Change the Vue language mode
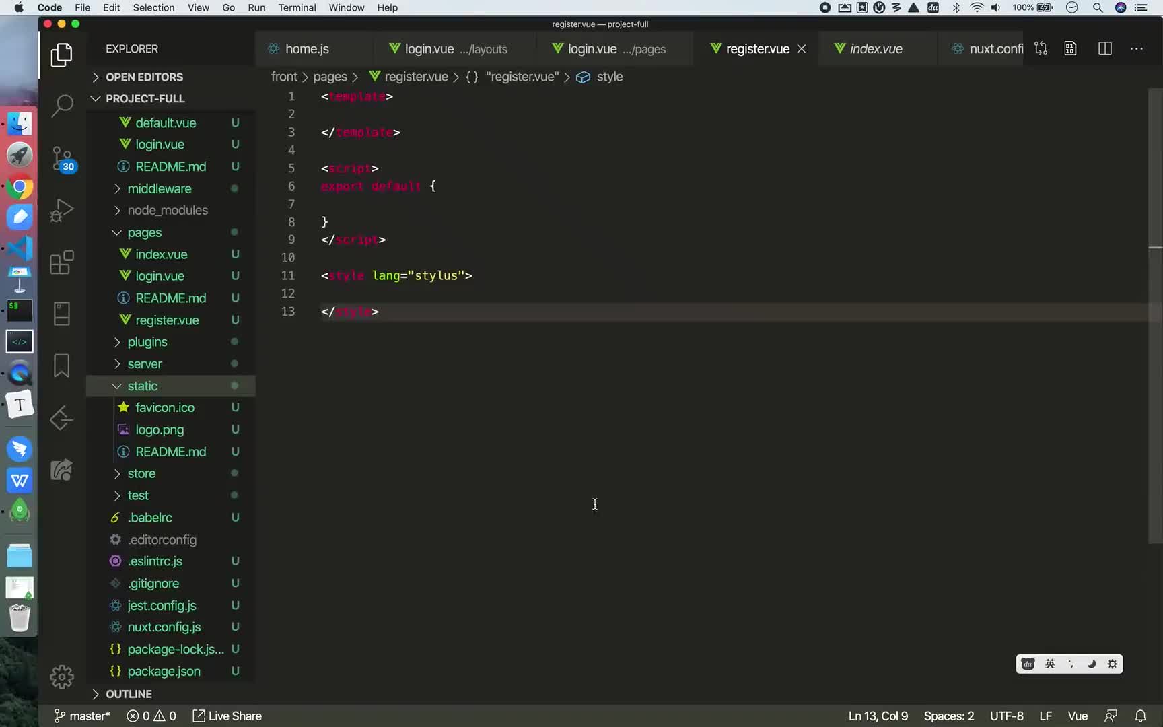 point(1078,716)
